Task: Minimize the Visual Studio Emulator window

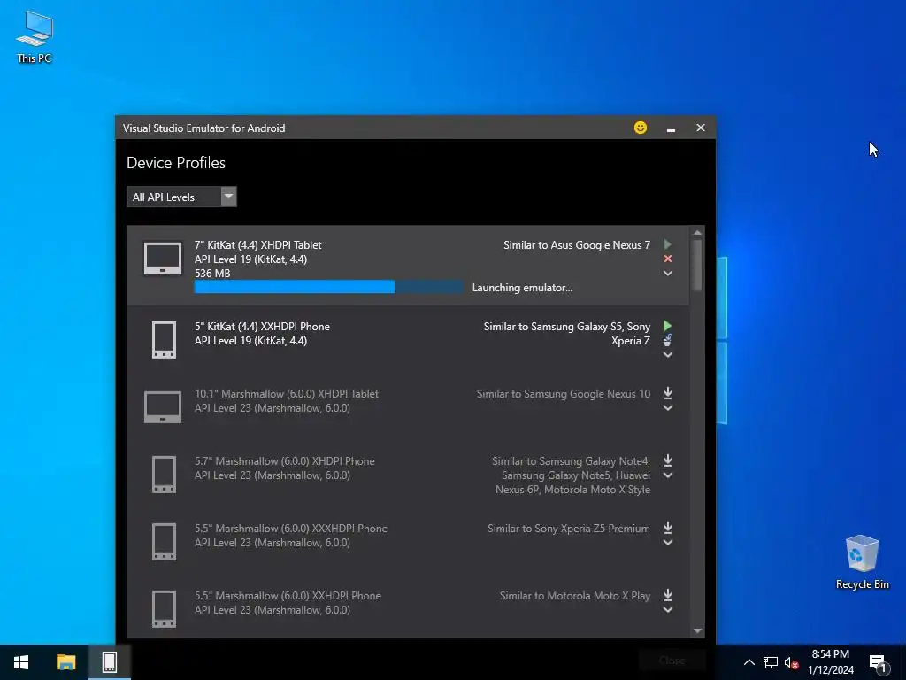Action: tap(671, 128)
